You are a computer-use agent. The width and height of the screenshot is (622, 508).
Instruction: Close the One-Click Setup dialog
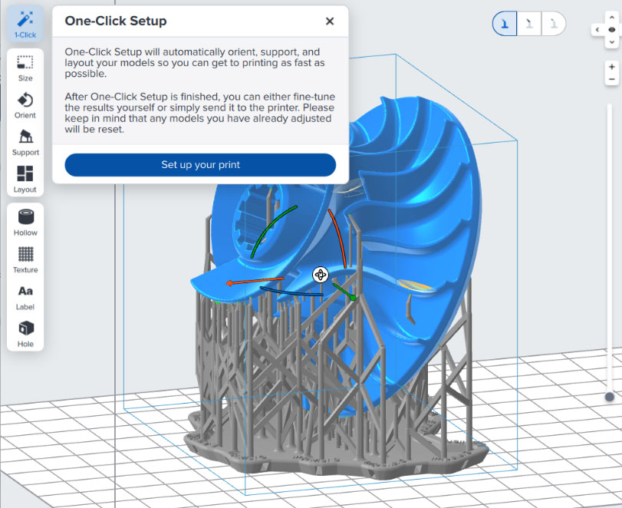[330, 21]
